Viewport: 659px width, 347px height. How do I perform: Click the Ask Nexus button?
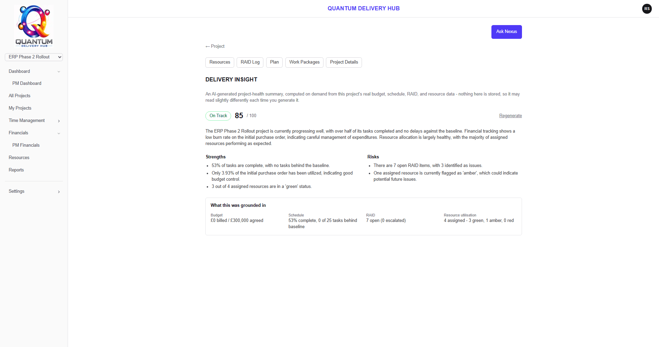tap(506, 32)
